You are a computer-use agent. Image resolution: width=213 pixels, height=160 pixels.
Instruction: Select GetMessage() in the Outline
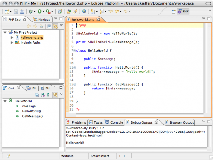(32, 116)
